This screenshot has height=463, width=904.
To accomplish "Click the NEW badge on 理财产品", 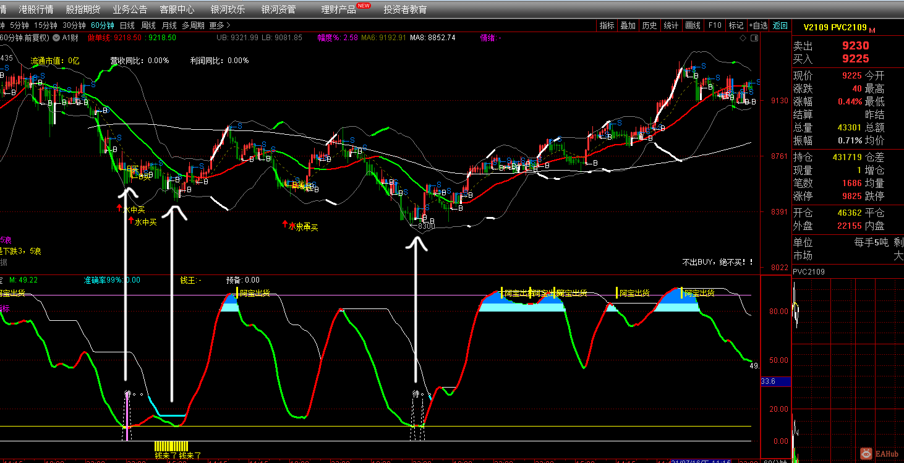I will (364, 5).
